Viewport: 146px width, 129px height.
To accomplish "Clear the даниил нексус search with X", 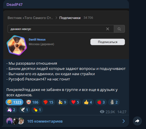I will (x=108, y=29).
